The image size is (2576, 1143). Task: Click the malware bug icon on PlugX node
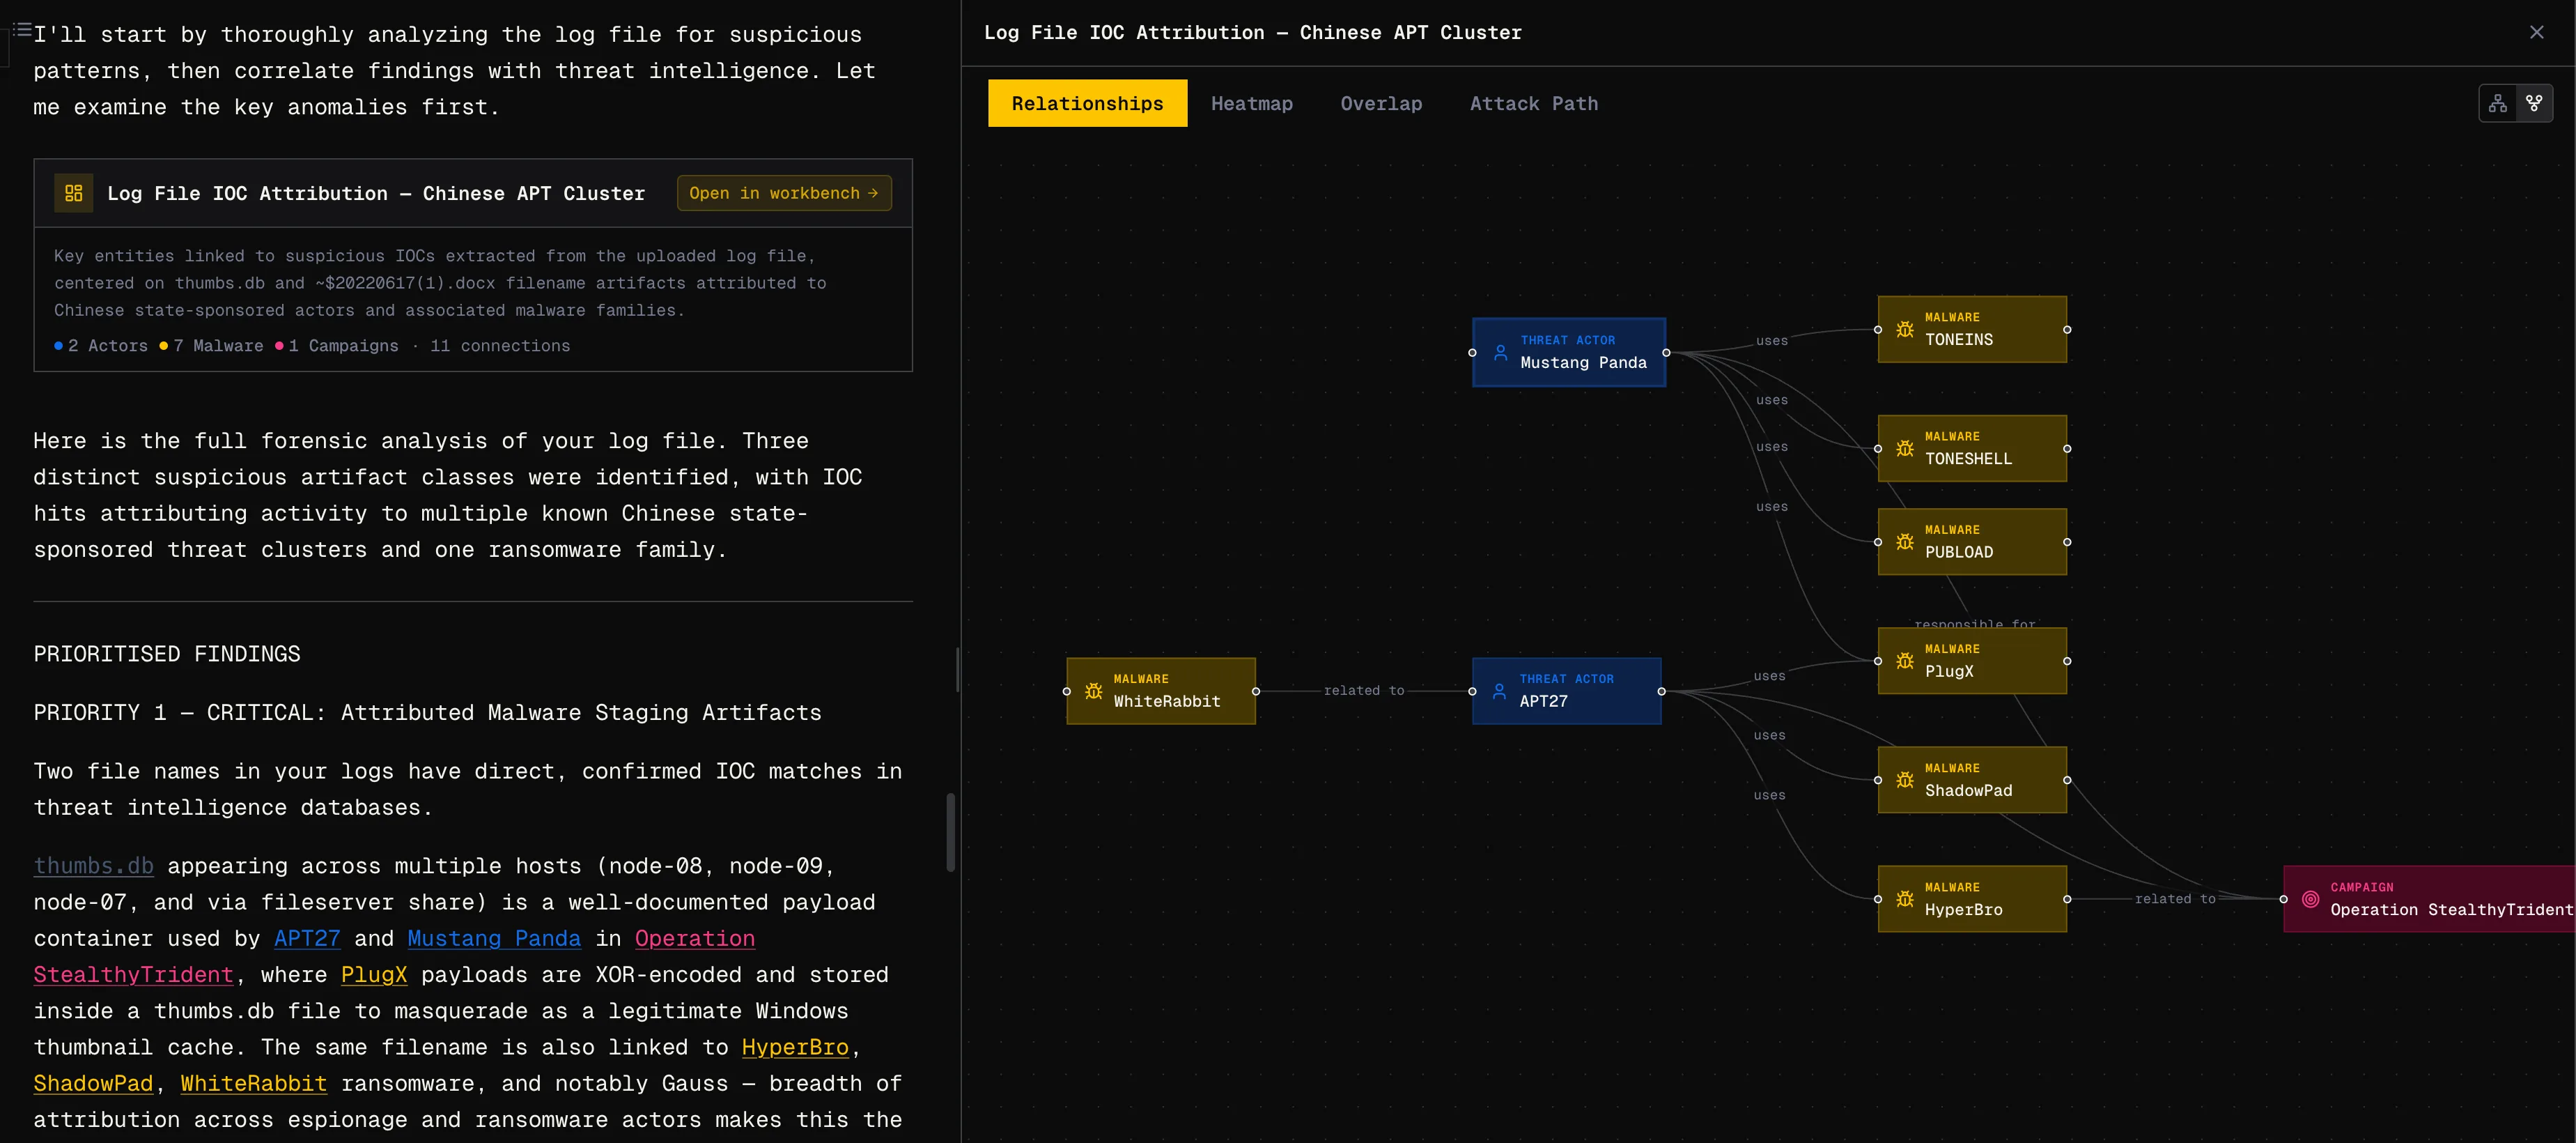click(1906, 661)
